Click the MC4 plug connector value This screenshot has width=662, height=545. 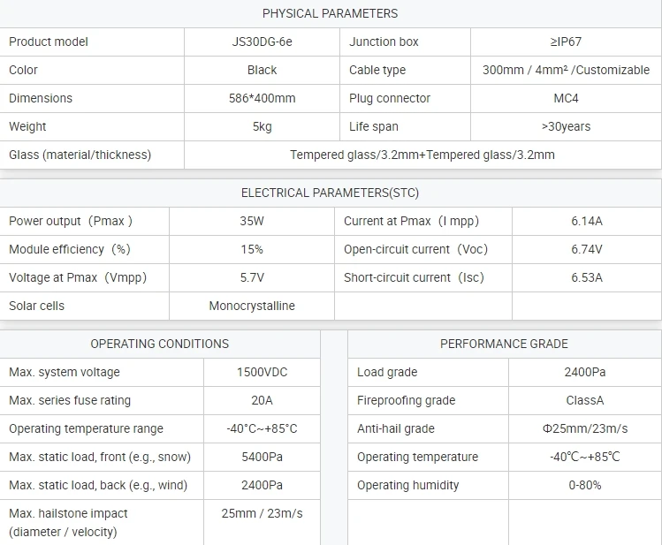[x=566, y=98]
